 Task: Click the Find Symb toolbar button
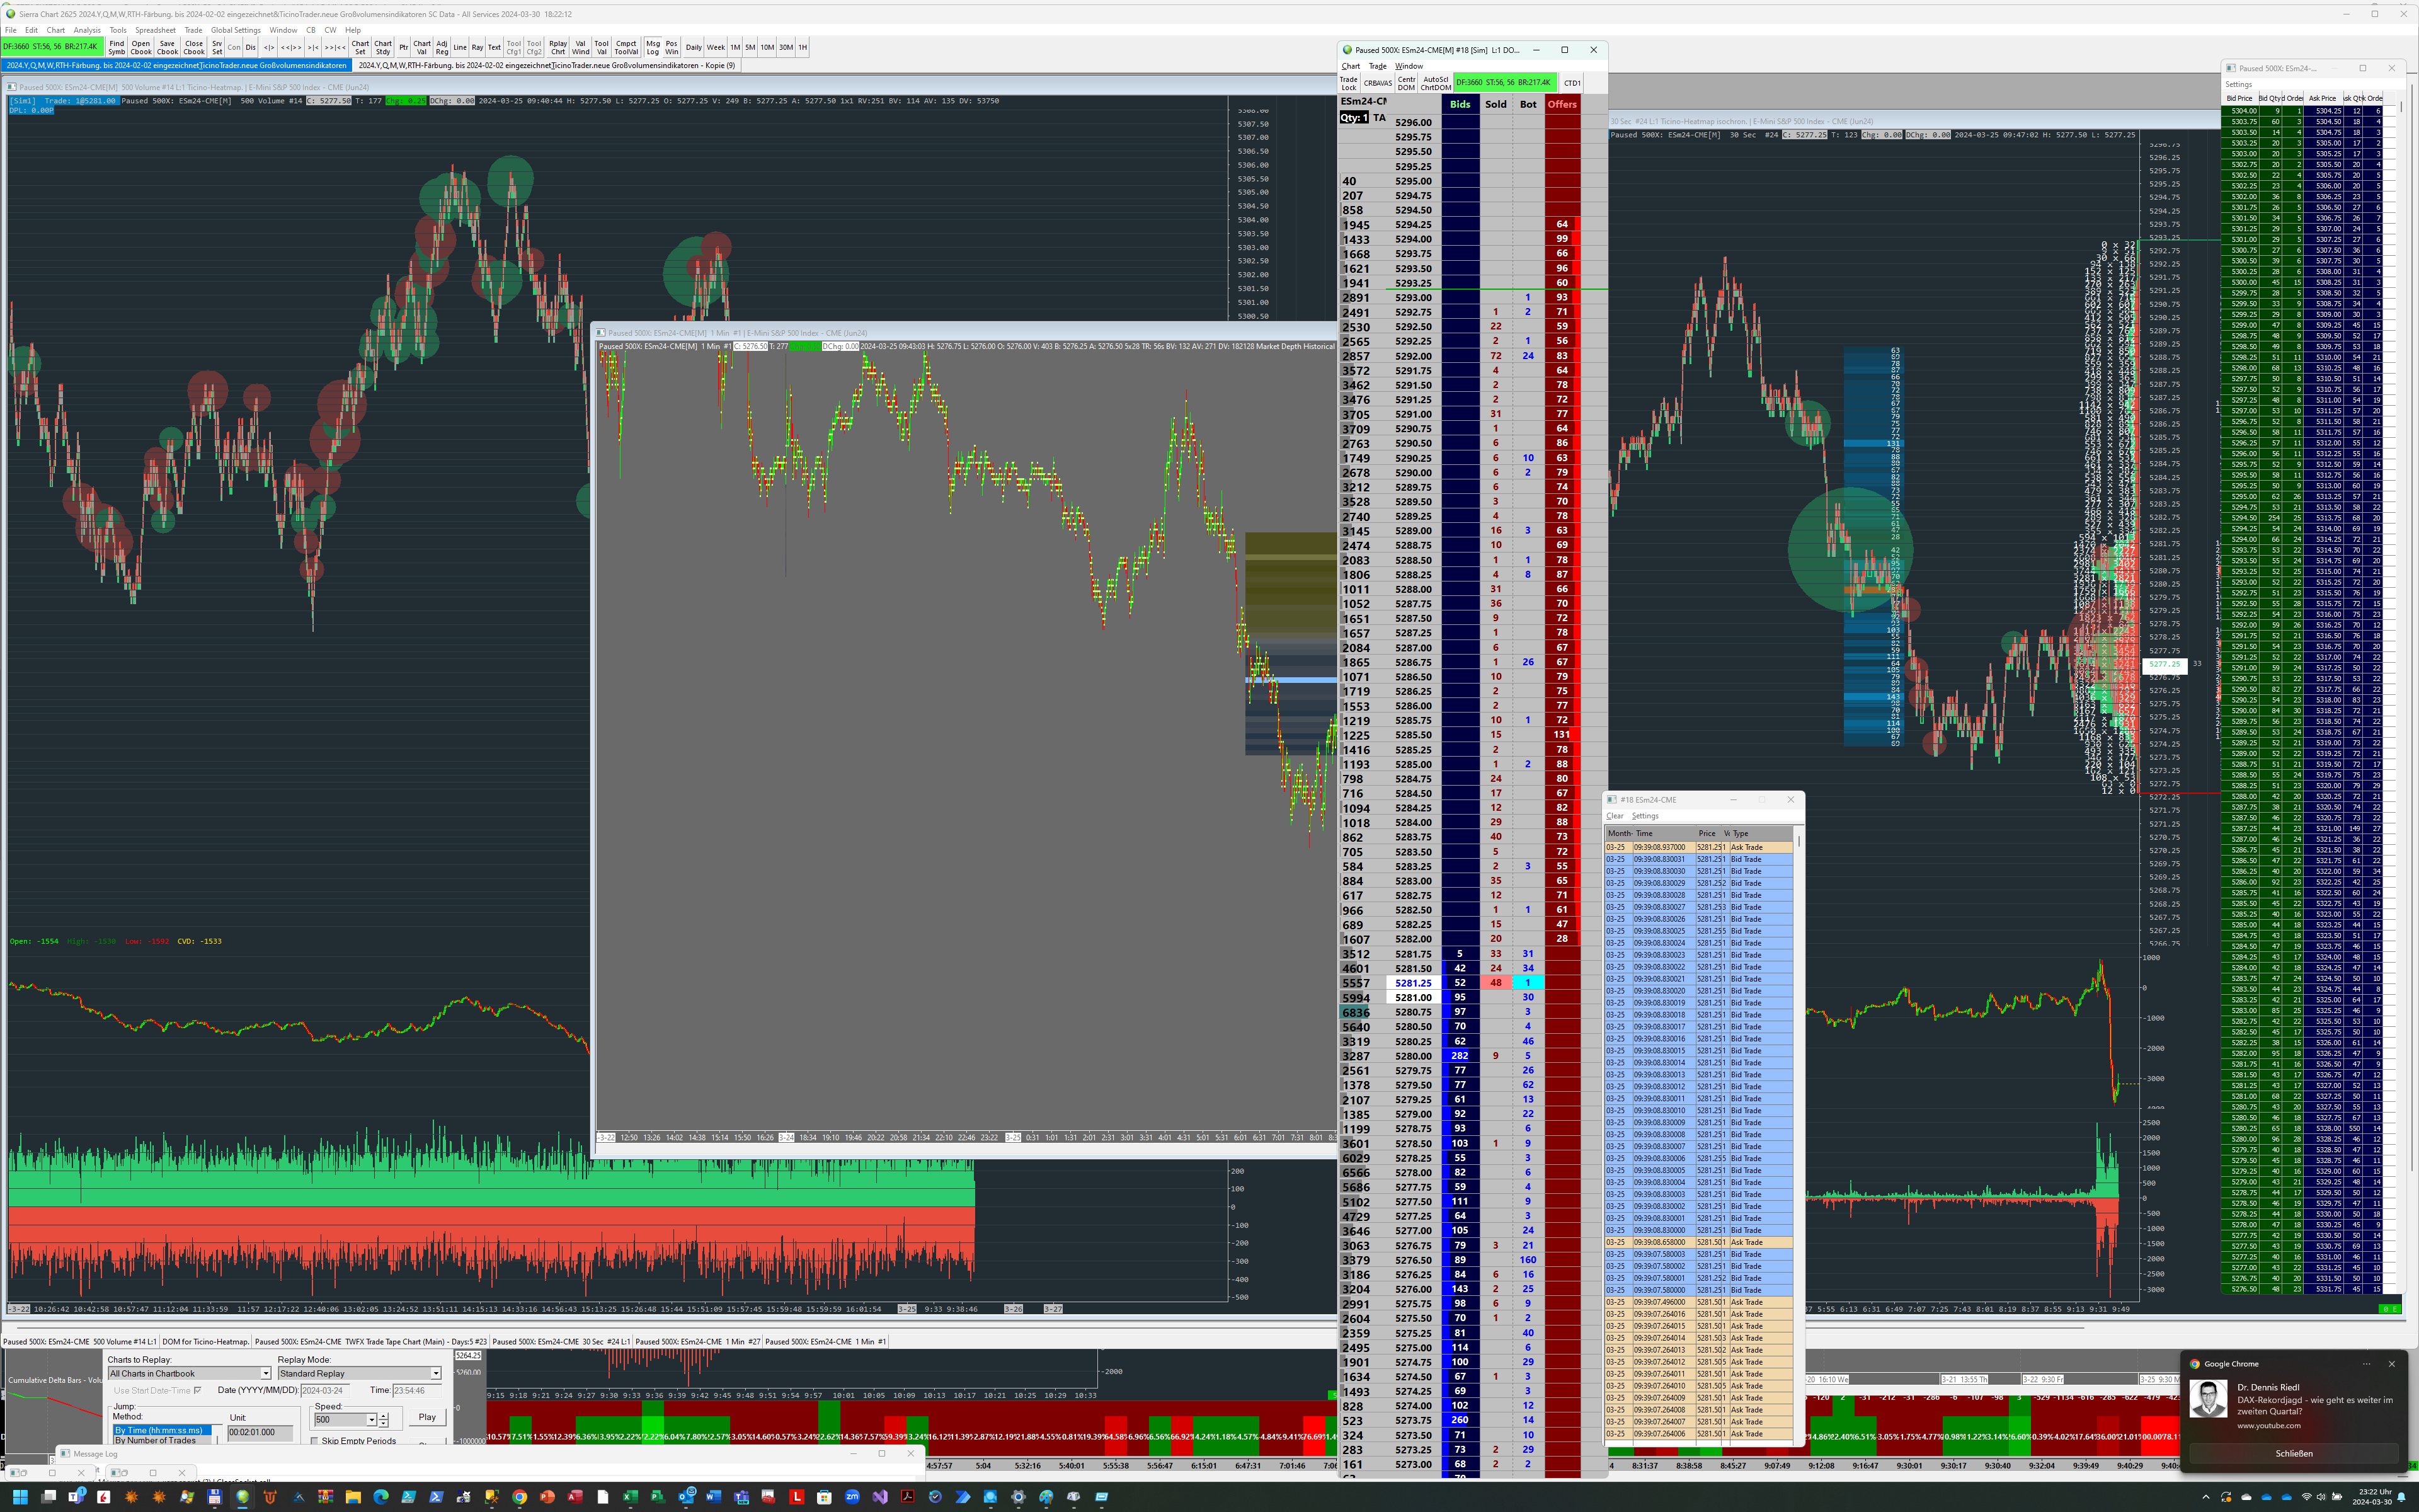point(117,47)
